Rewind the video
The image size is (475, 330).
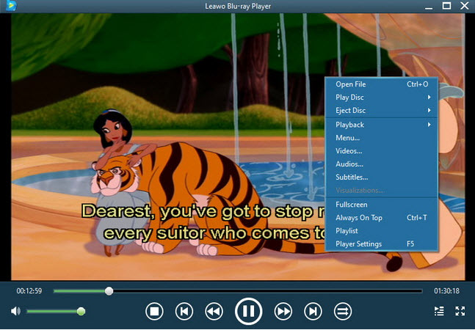[x=214, y=311]
